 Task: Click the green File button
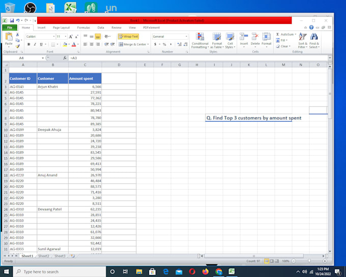pyautogui.click(x=9, y=27)
